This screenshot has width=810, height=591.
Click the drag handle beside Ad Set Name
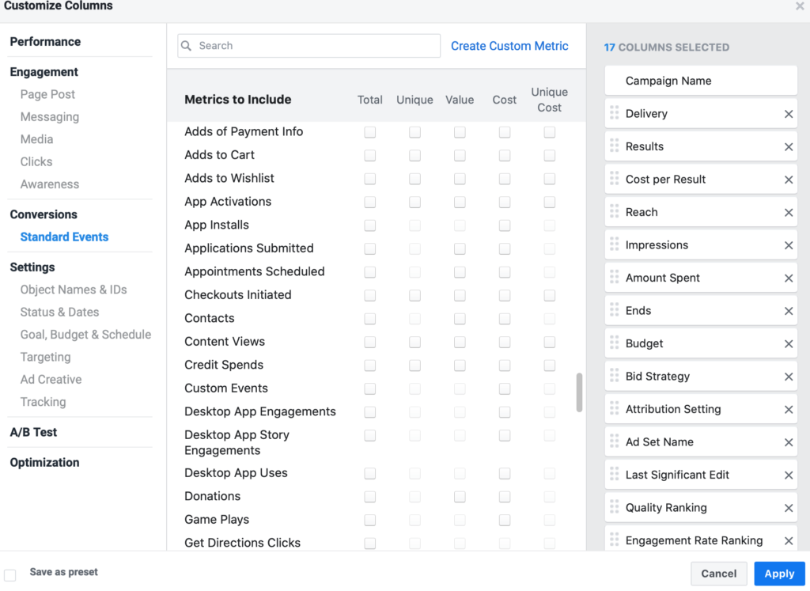(615, 441)
